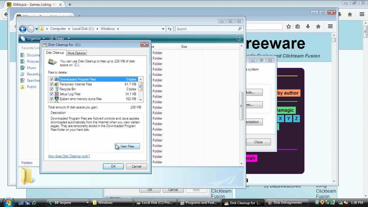368x207 pixels.
Task: Open the 10 Serpent taskbar dropdown
Action: [87, 203]
